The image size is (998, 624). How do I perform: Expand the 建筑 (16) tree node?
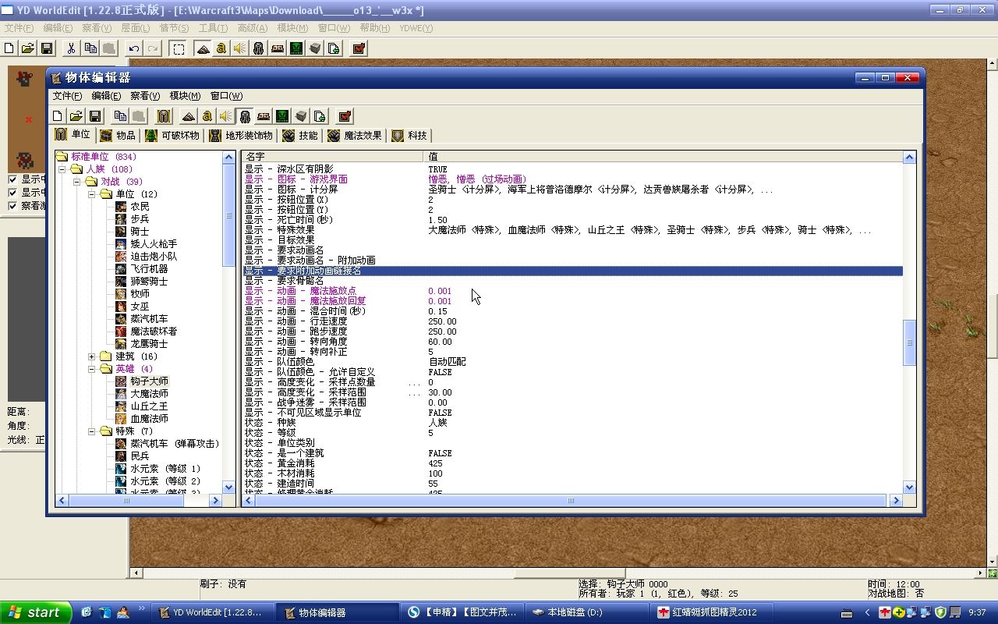pyautogui.click(x=91, y=356)
